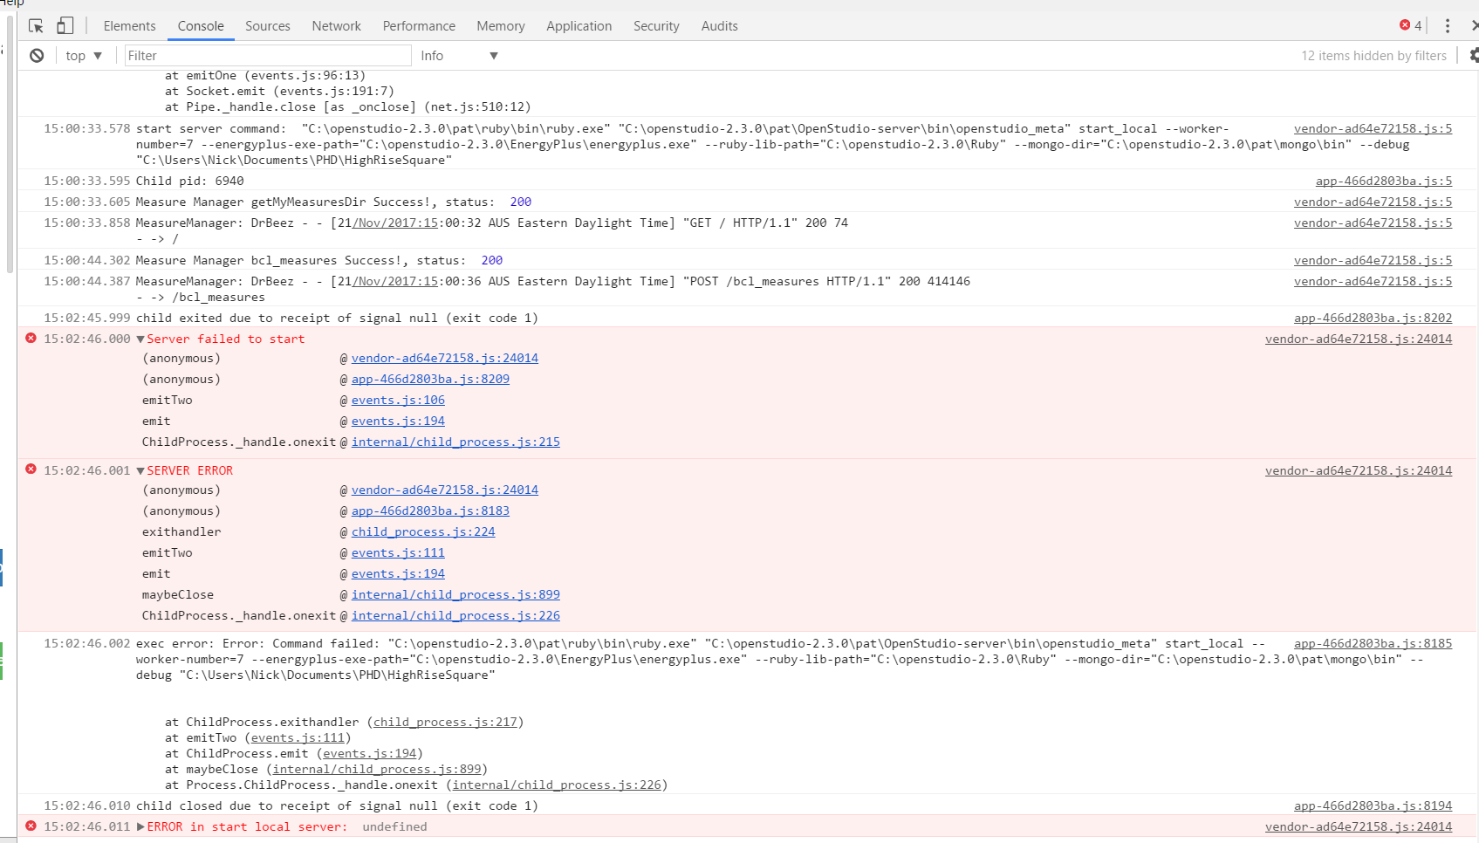Switch to the Security tab

656,25
